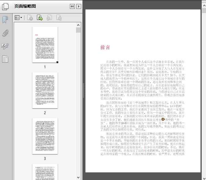The image size is (206, 180).
Task: Select page 2 thumbnail
Action: coord(45,90)
